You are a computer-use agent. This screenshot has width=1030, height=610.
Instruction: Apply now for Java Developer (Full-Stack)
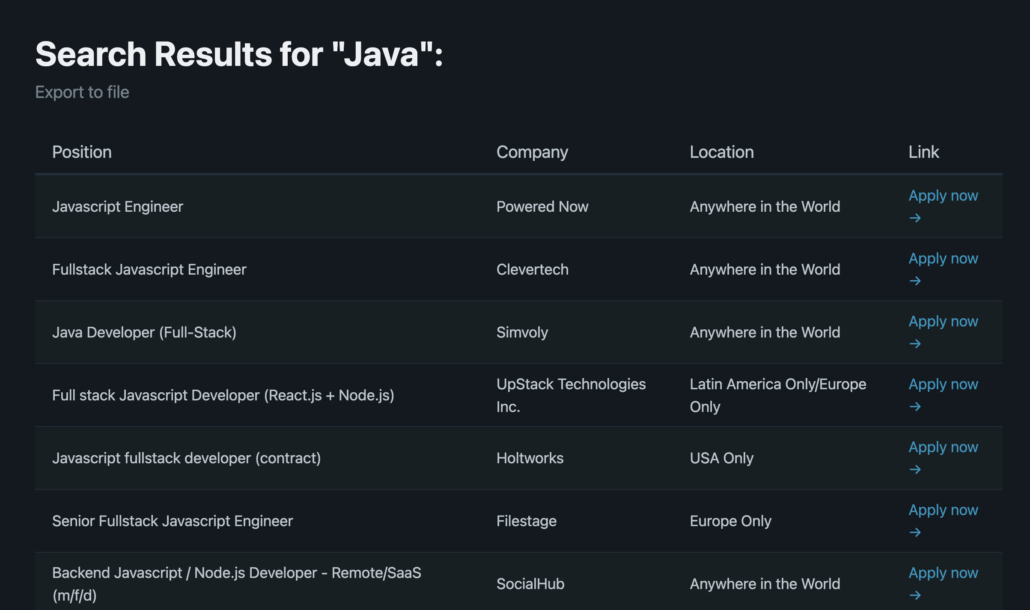click(943, 321)
